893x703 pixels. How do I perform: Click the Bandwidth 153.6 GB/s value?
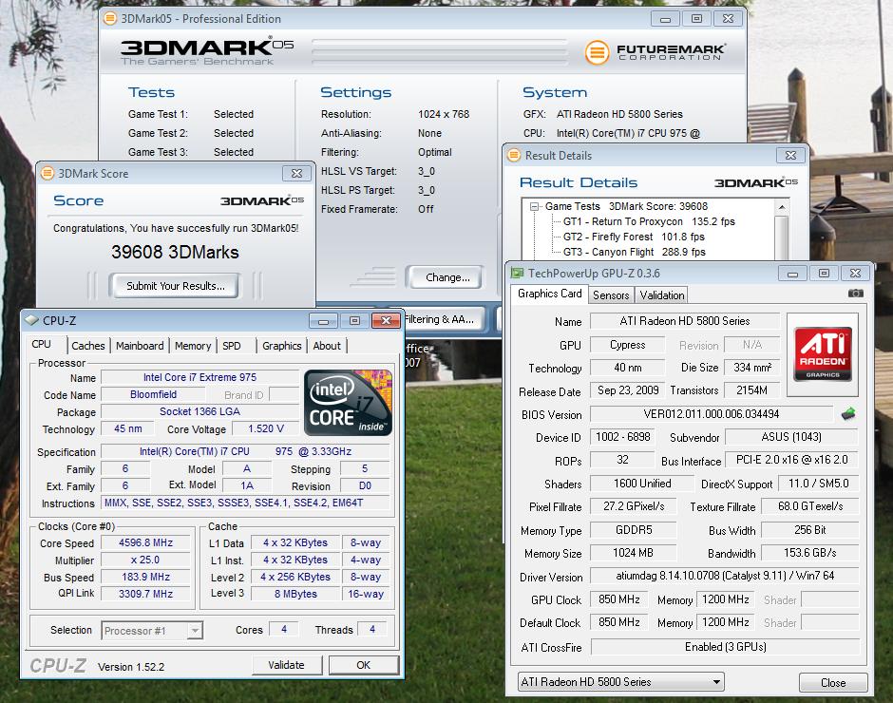click(809, 553)
